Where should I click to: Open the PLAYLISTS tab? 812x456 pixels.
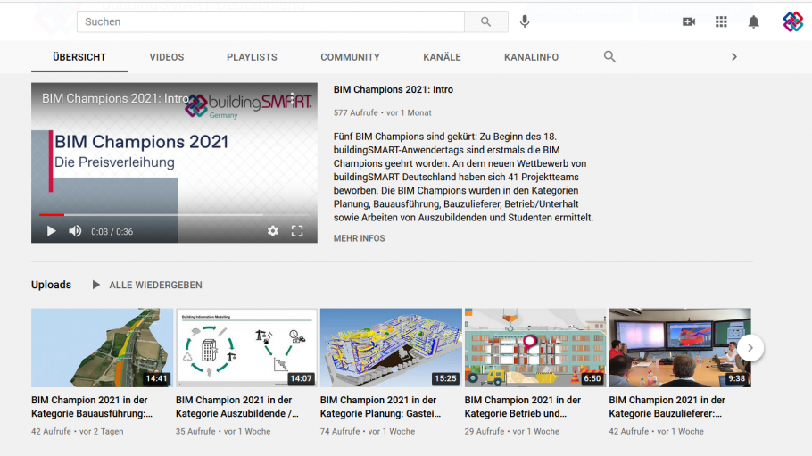[252, 57]
